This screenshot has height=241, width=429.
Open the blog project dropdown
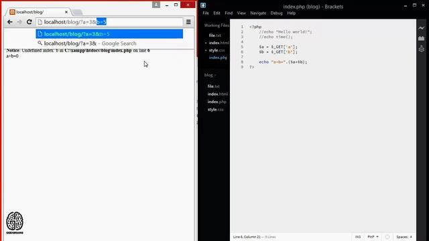coord(210,75)
